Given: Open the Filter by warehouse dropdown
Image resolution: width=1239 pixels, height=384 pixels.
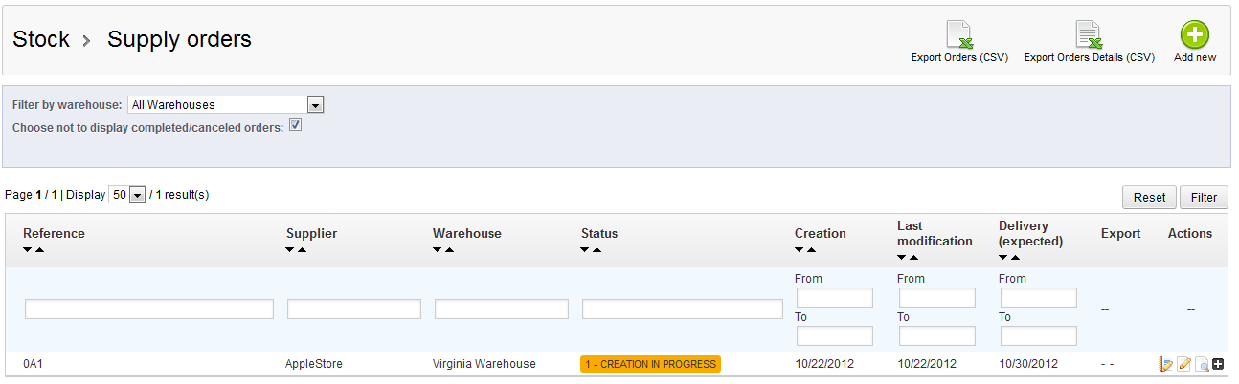Looking at the screenshot, I should (226, 104).
